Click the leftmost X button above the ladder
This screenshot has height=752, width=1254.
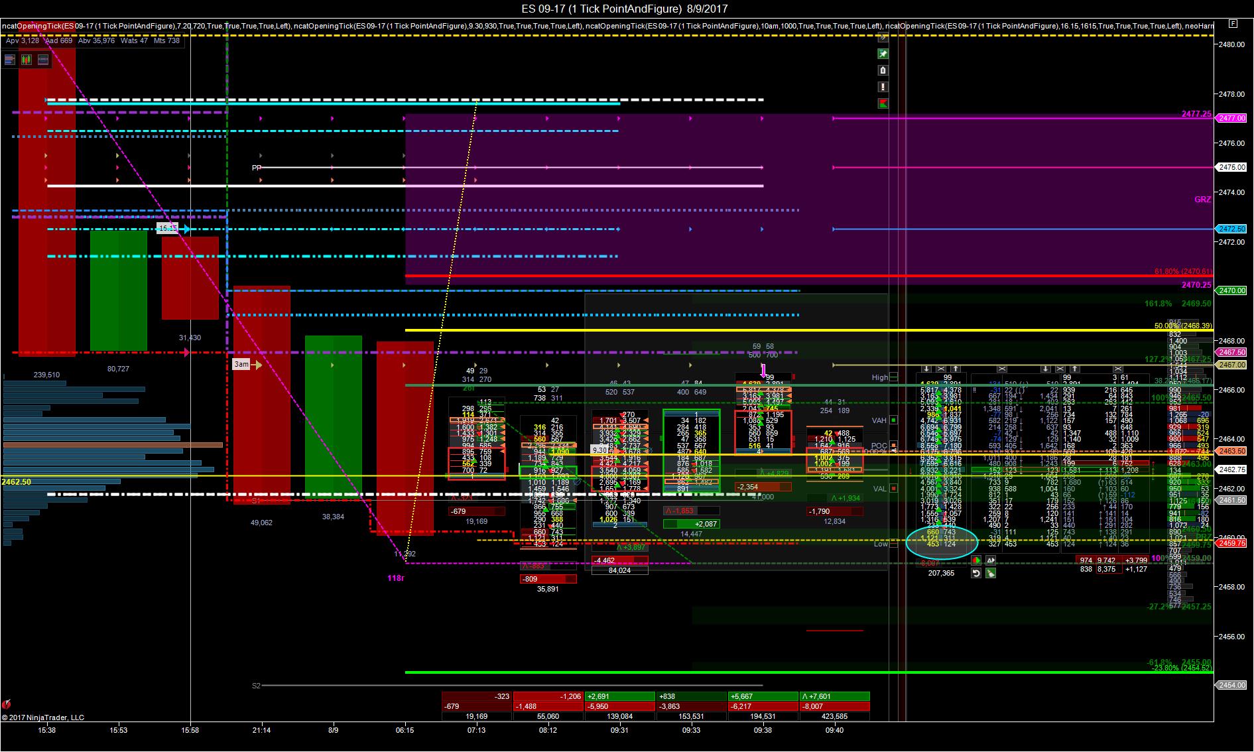pyautogui.click(x=941, y=369)
